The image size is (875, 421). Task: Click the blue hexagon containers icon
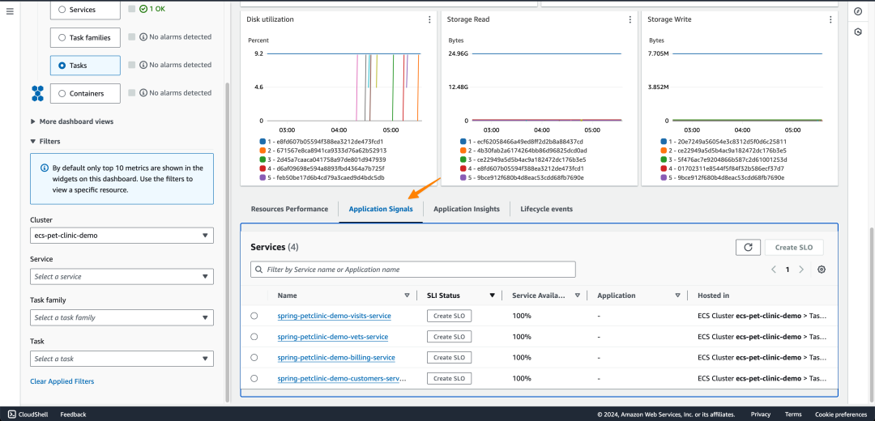click(37, 93)
